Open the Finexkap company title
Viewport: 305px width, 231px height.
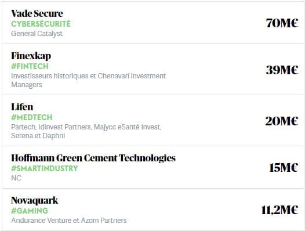pos(31,56)
